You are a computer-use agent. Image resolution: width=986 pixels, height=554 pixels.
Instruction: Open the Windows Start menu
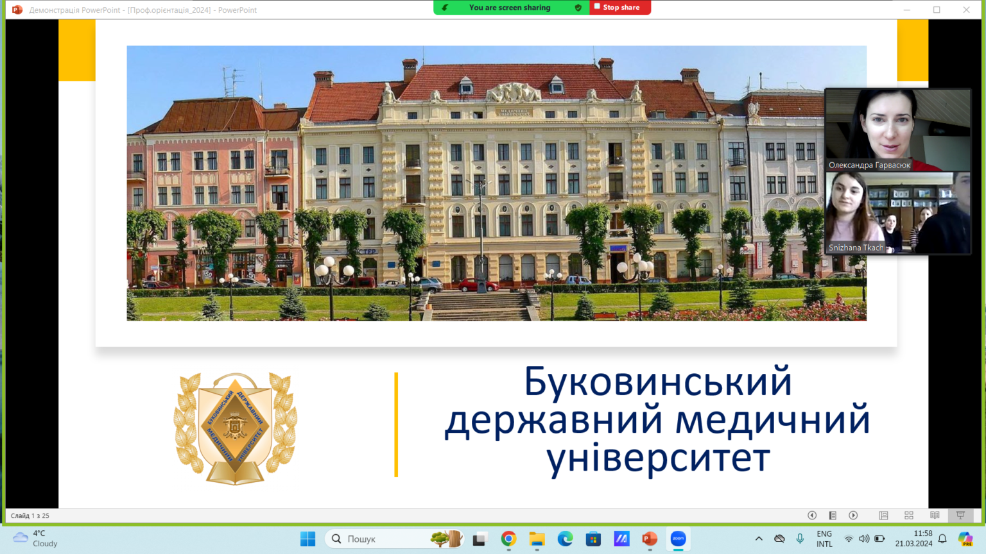click(x=308, y=539)
